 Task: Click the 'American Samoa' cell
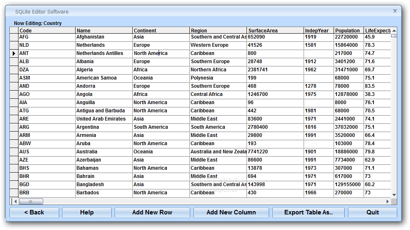[x=104, y=78]
